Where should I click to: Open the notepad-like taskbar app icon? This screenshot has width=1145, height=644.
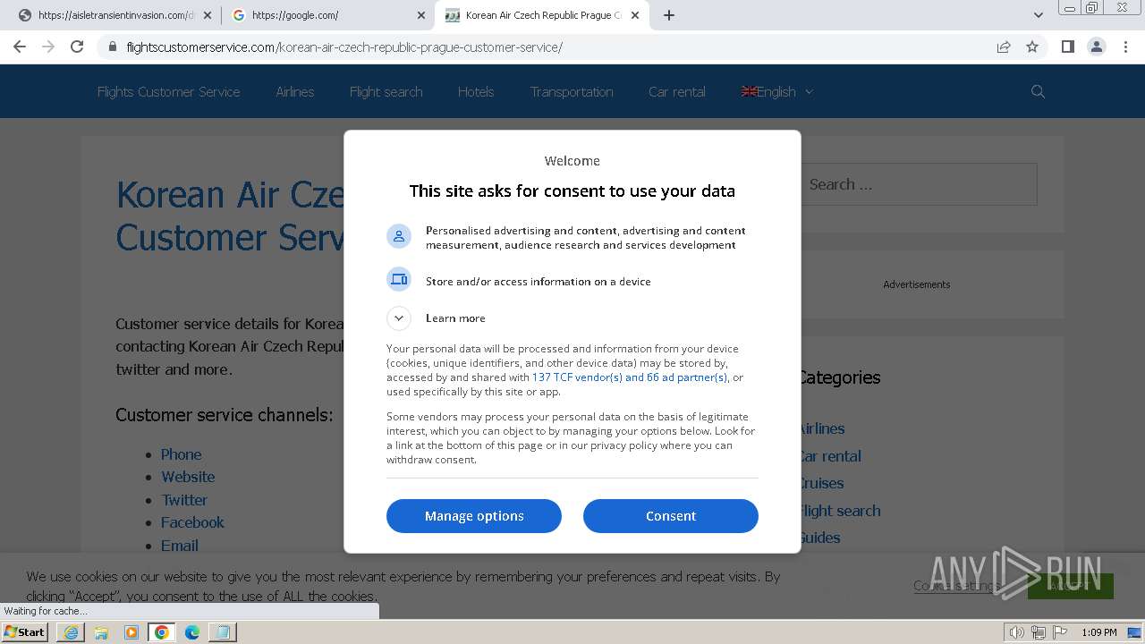coord(223,632)
